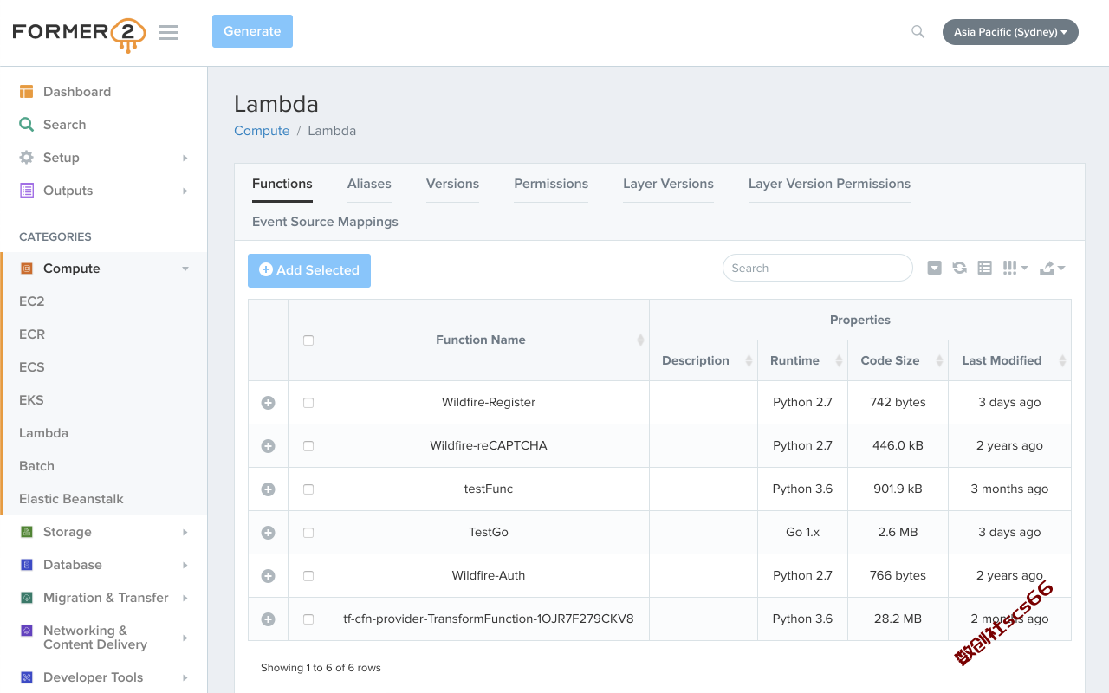Click the header search magnifier icon
Image resolution: width=1109 pixels, height=693 pixels.
[918, 32]
